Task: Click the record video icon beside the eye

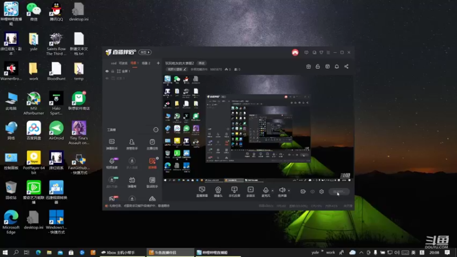Action: (x=303, y=191)
